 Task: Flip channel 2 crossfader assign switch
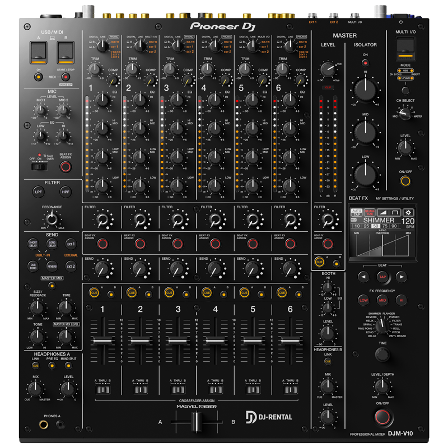(140, 390)
